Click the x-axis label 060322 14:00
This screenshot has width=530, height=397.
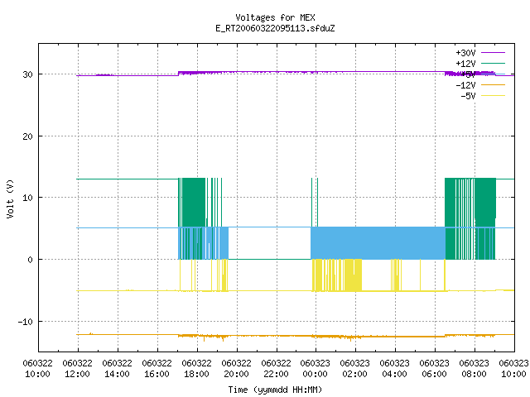pyautogui.click(x=118, y=369)
